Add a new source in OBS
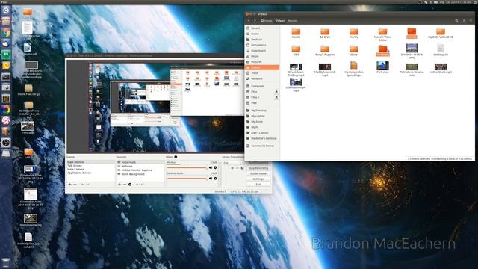Image resolution: width=478 pixels, height=269 pixels. pyautogui.click(x=119, y=185)
